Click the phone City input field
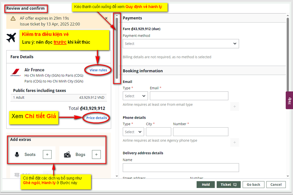The height and width of the screenshot is (195, 293). 158,132
